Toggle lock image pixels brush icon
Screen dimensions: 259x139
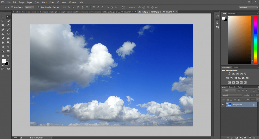[231, 100]
